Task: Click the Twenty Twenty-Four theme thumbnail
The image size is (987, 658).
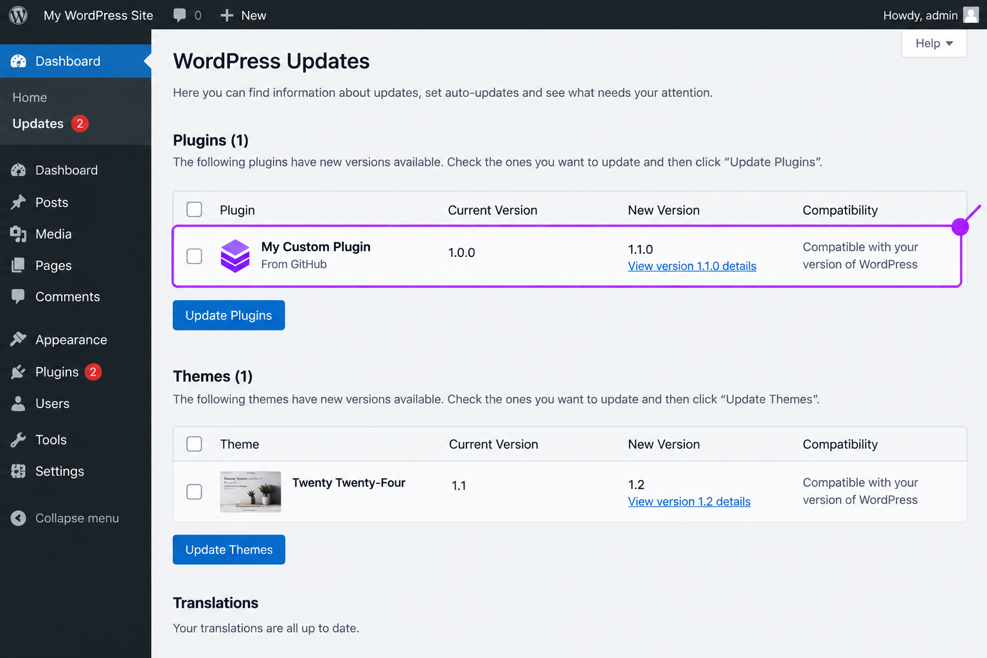Action: pos(251,492)
